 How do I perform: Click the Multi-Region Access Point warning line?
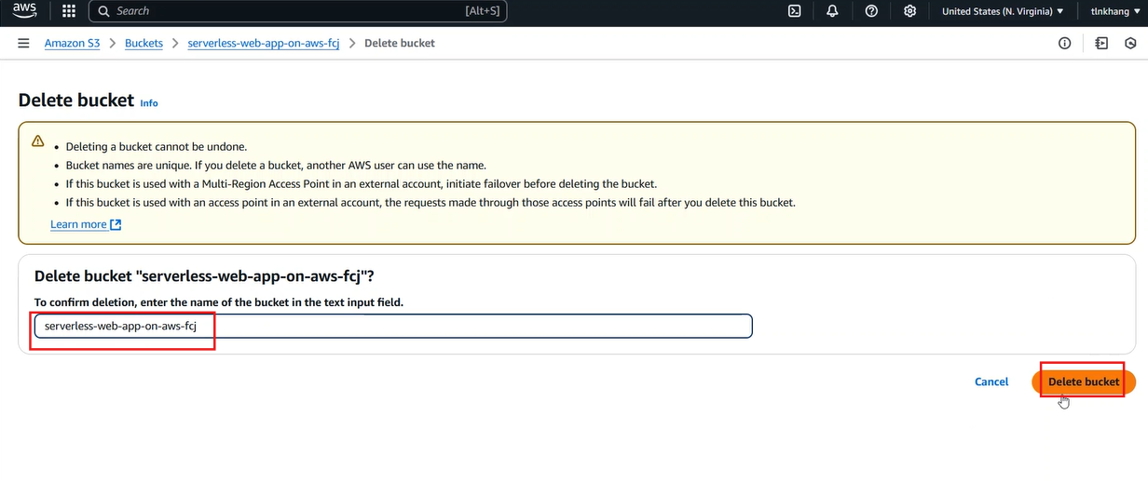pos(362,183)
